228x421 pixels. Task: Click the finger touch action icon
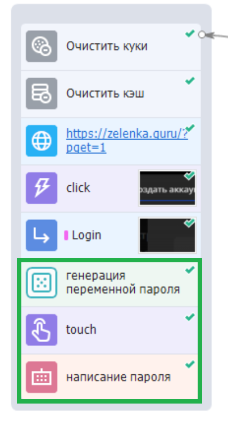click(42, 330)
